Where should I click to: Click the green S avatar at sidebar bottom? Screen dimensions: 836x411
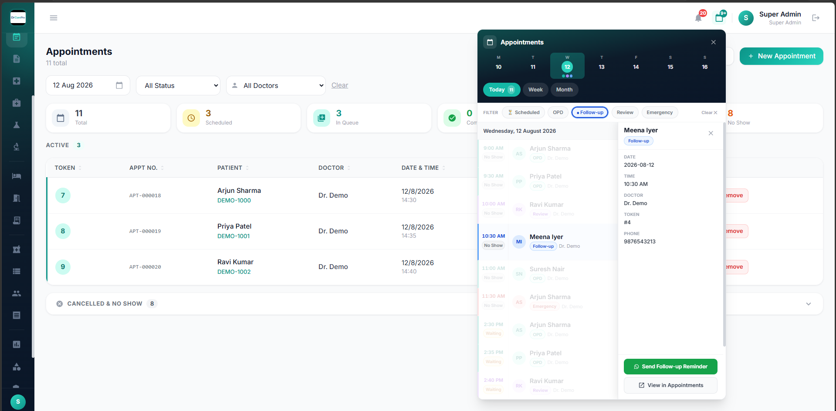pyautogui.click(x=18, y=401)
